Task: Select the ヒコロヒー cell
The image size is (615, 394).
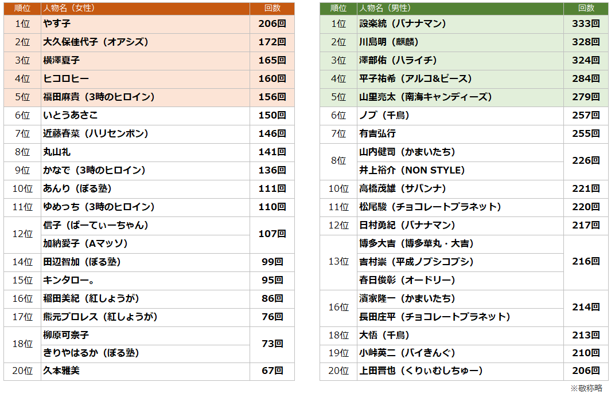Action: (x=145, y=78)
